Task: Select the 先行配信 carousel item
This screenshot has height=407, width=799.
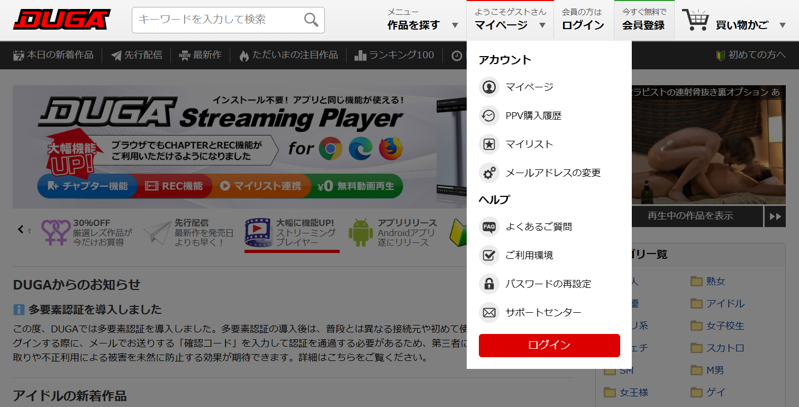Action: [189, 232]
